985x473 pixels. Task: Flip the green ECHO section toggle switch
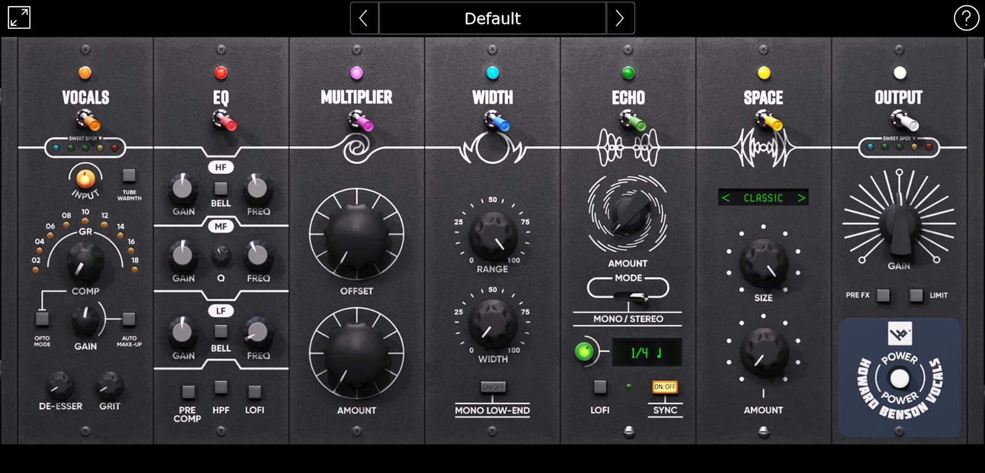pyautogui.click(x=632, y=121)
